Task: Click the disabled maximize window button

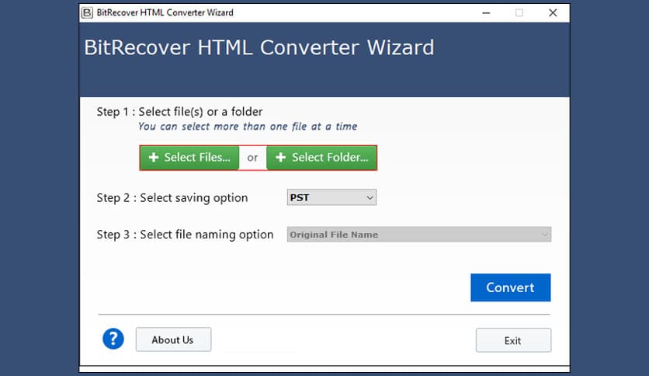Action: pos(519,13)
